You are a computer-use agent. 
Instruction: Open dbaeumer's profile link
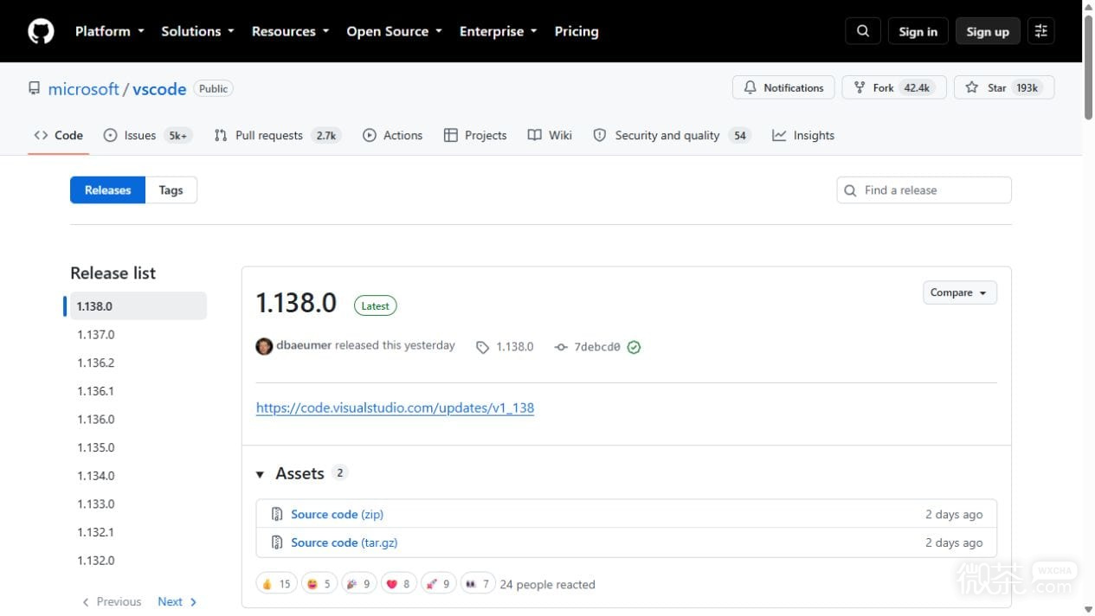[x=304, y=345]
